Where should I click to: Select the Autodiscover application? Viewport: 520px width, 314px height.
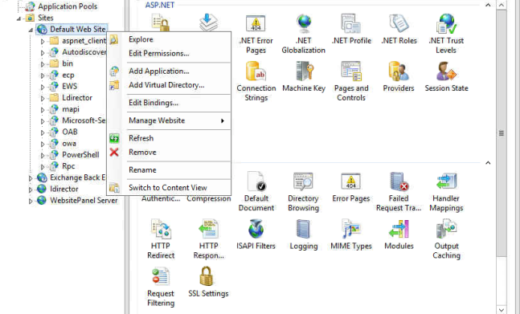tap(84, 52)
